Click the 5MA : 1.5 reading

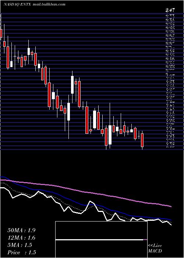(20, 245)
